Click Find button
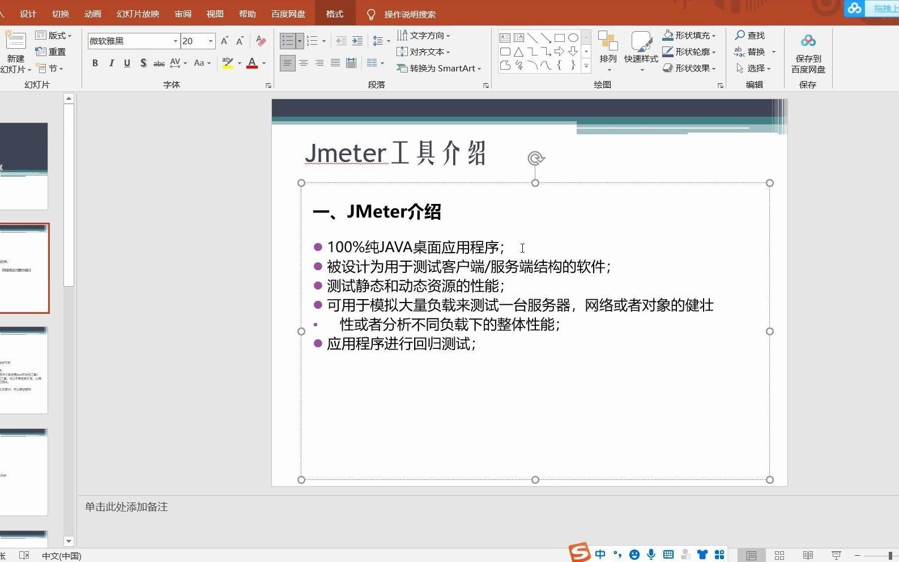This screenshot has width=899, height=562. click(750, 35)
